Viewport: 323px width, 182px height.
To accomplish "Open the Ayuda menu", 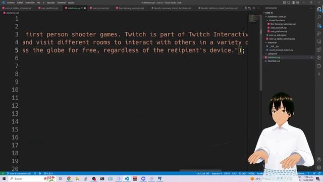I will 71,3.
